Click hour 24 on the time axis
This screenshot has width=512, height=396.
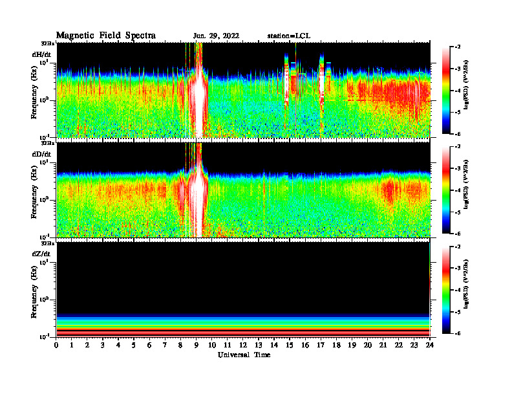pos(430,345)
